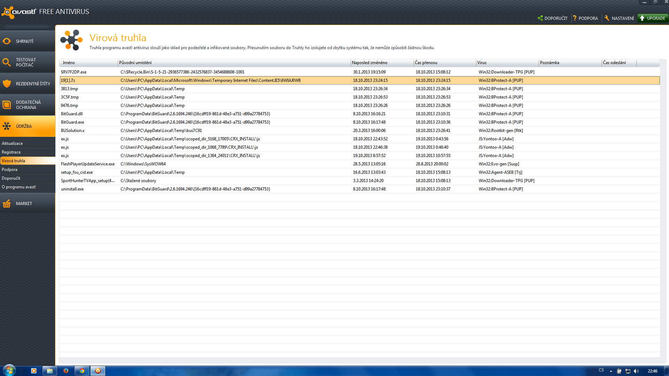Click the Dodatečná ochrana icon
The height and width of the screenshot is (376, 669).
[x=7, y=105]
